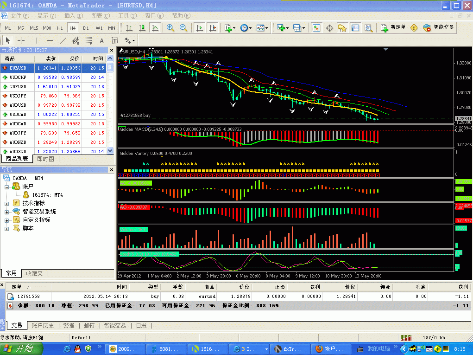
Task: Open the 图表 menu
Action: tap(99, 16)
